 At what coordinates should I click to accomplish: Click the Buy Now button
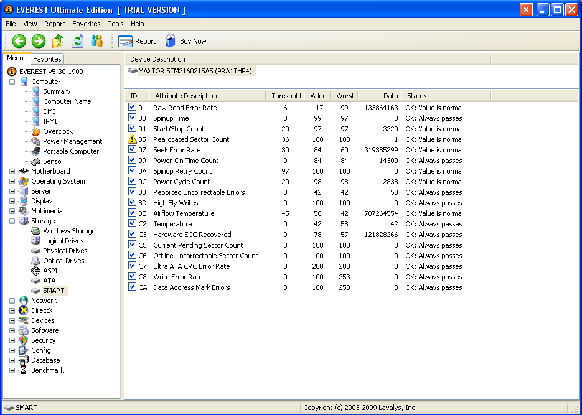[186, 41]
